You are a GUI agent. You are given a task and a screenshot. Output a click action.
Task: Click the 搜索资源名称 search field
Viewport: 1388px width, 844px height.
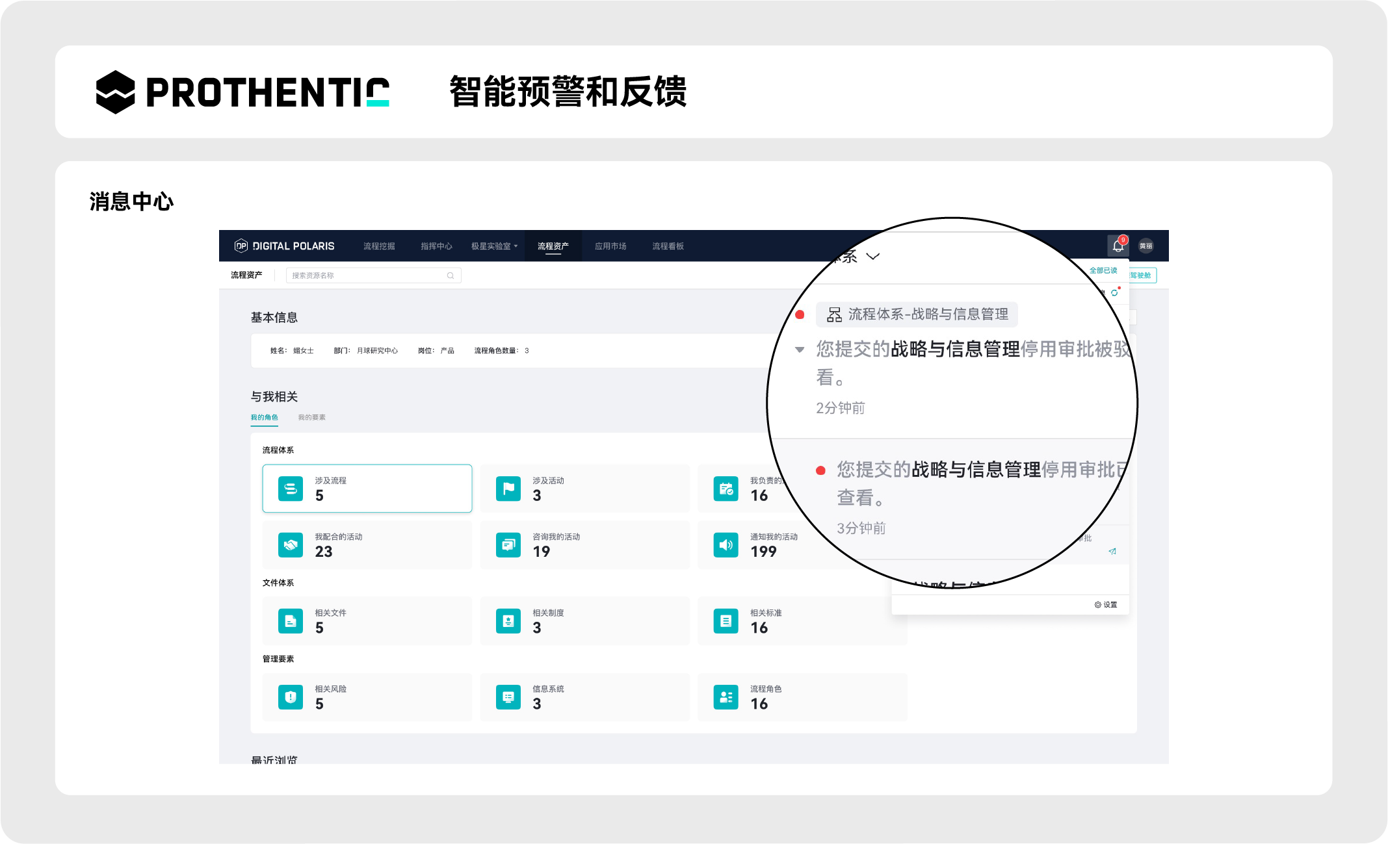pos(374,275)
